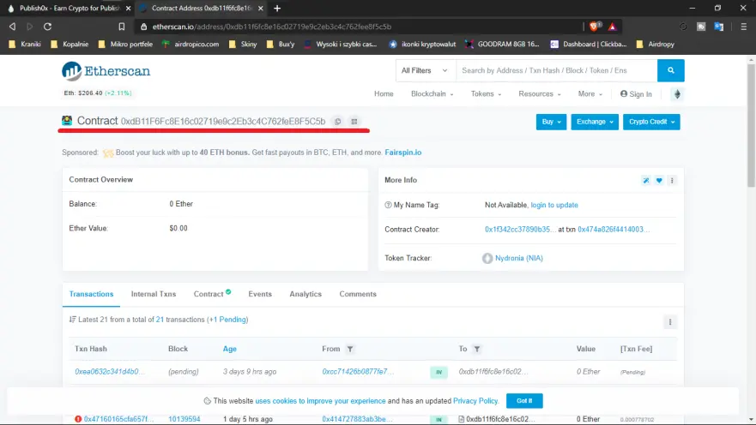Click the cookies improve your experience link
This screenshot has width=756, height=425.
(x=320, y=401)
